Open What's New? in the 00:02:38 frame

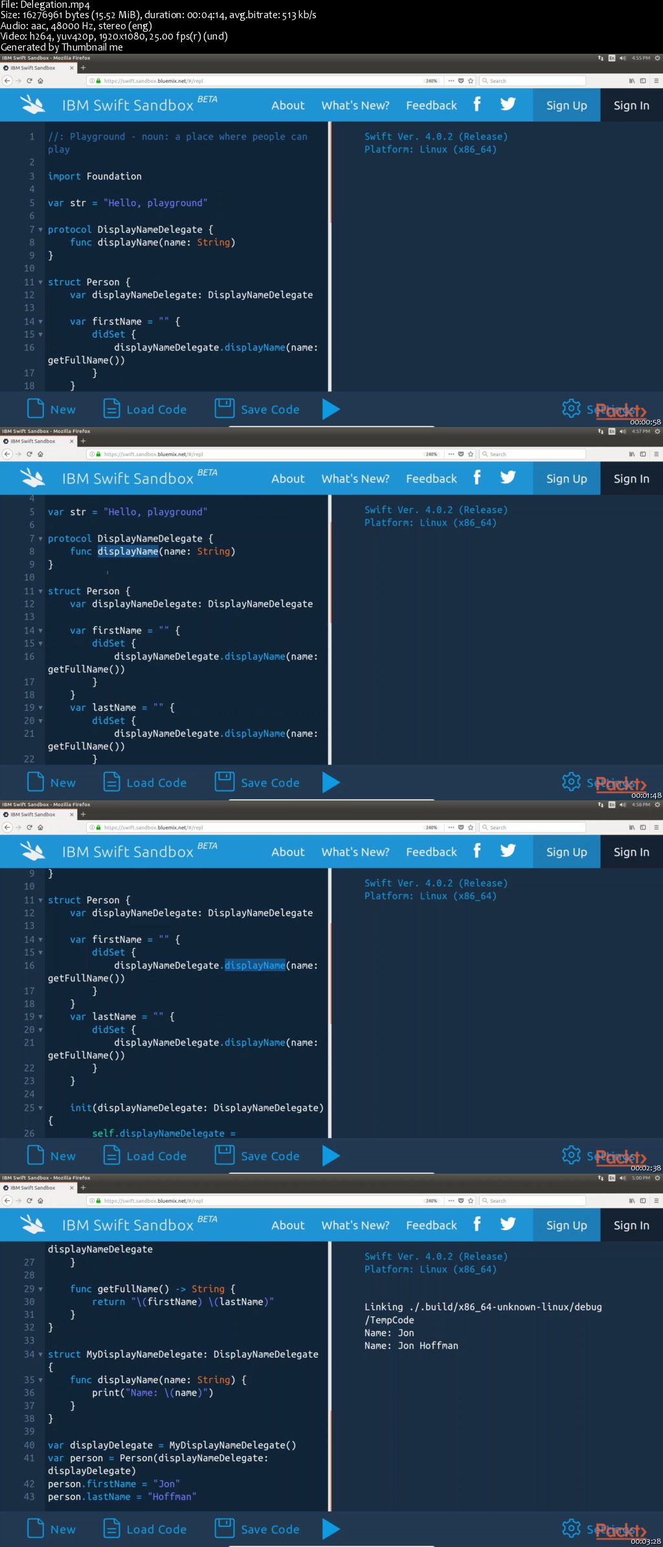(x=355, y=852)
